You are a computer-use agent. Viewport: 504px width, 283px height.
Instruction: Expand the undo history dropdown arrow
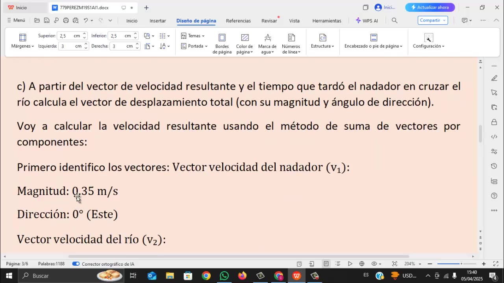[92, 20]
